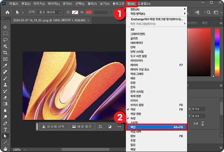Click the transform icon in contextual bar
Screen dimensions: 224x152
click(100, 127)
